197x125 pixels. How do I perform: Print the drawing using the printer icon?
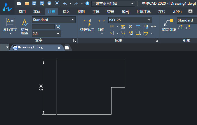click(49, 3)
